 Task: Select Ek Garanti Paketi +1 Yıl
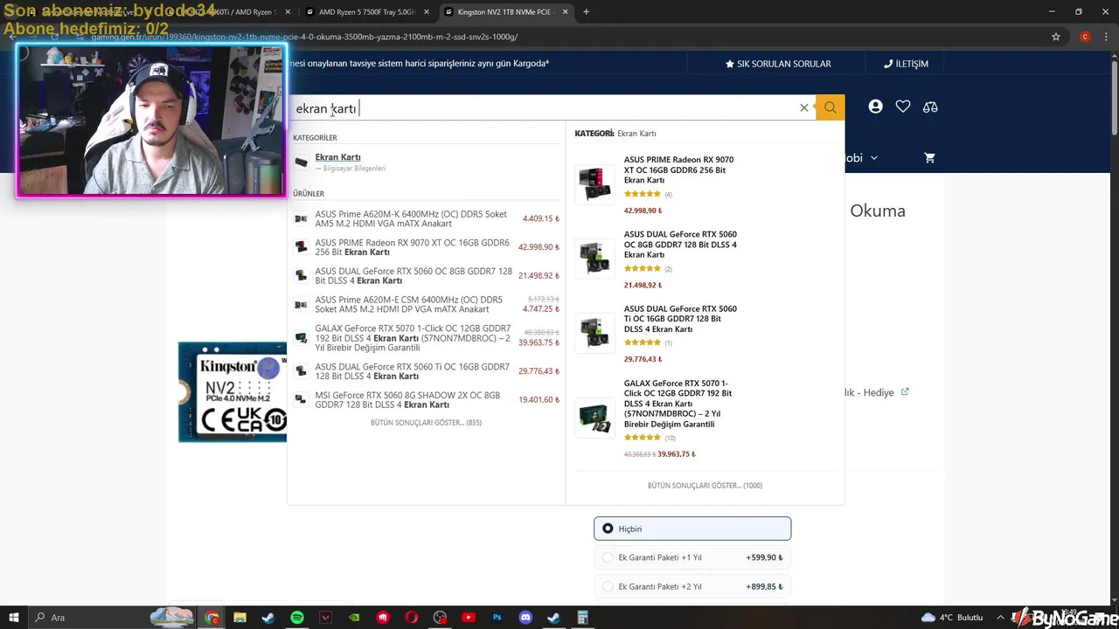click(692, 557)
